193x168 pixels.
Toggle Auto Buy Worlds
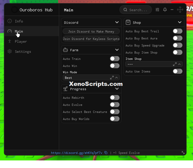pyautogui.click(x=115, y=119)
